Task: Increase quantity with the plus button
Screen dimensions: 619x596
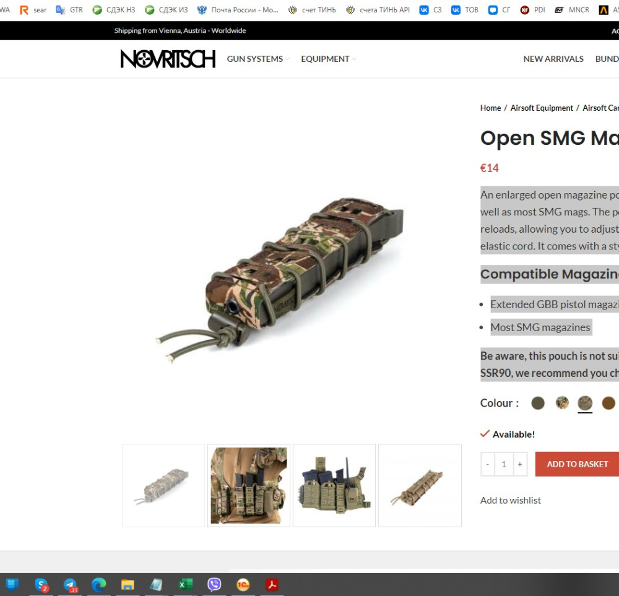Action: click(520, 464)
